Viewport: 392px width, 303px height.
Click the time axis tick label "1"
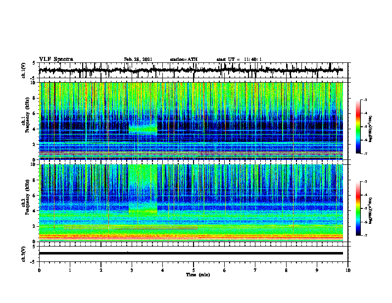[70, 270]
